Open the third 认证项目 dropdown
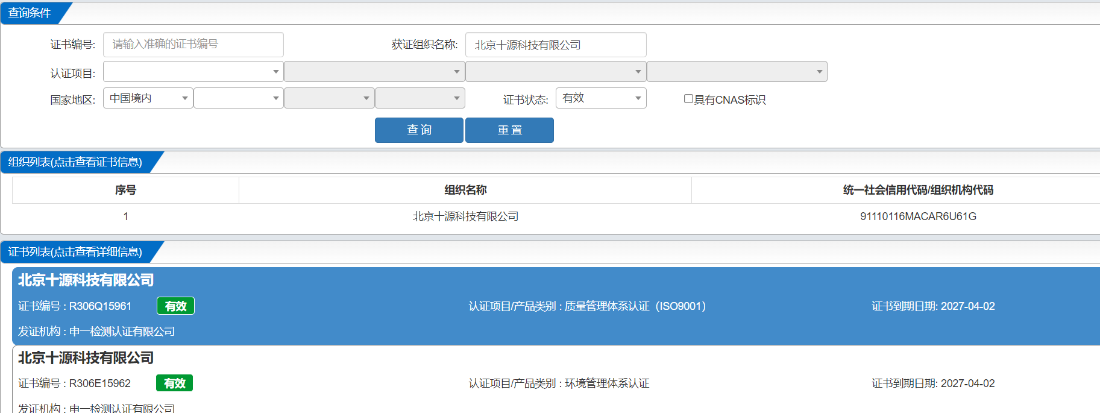1100x413 pixels. click(556, 72)
